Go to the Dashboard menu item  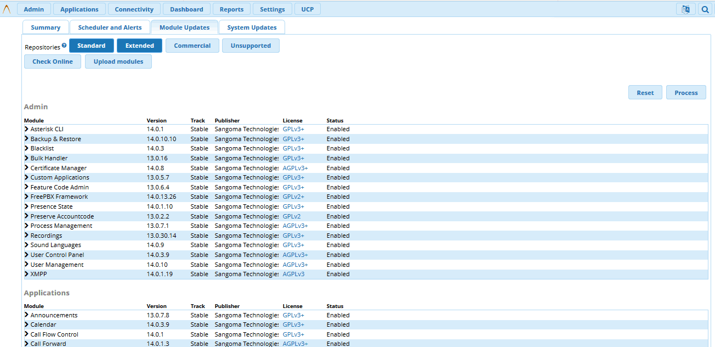point(186,9)
